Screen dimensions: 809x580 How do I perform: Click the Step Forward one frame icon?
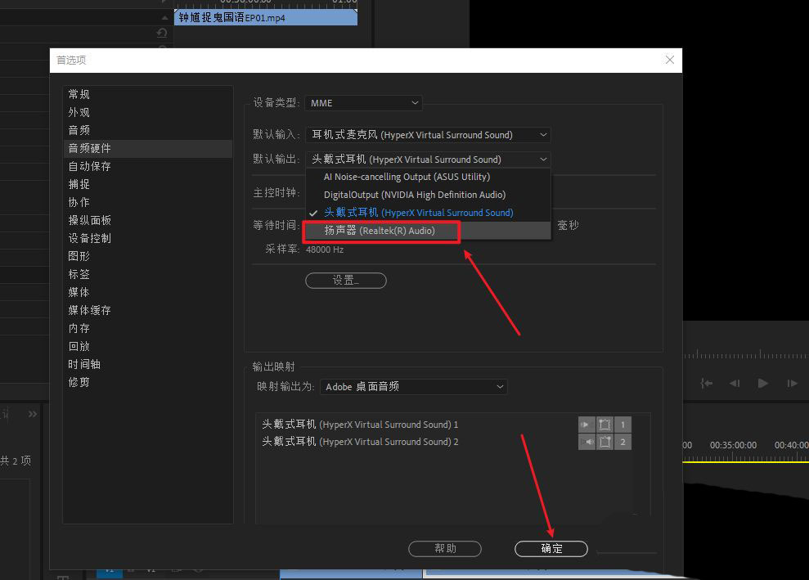pos(792,383)
